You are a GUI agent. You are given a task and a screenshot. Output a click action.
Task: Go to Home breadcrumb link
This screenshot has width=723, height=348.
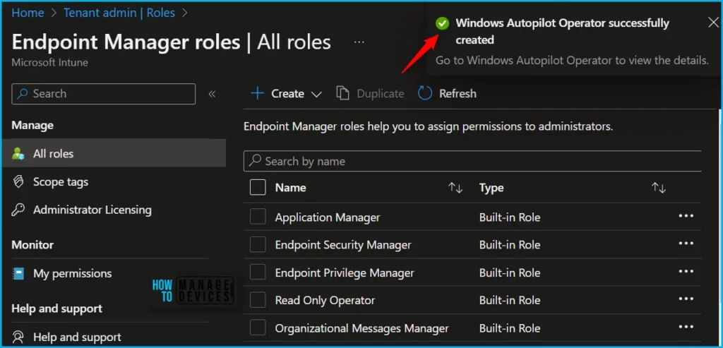pos(28,13)
